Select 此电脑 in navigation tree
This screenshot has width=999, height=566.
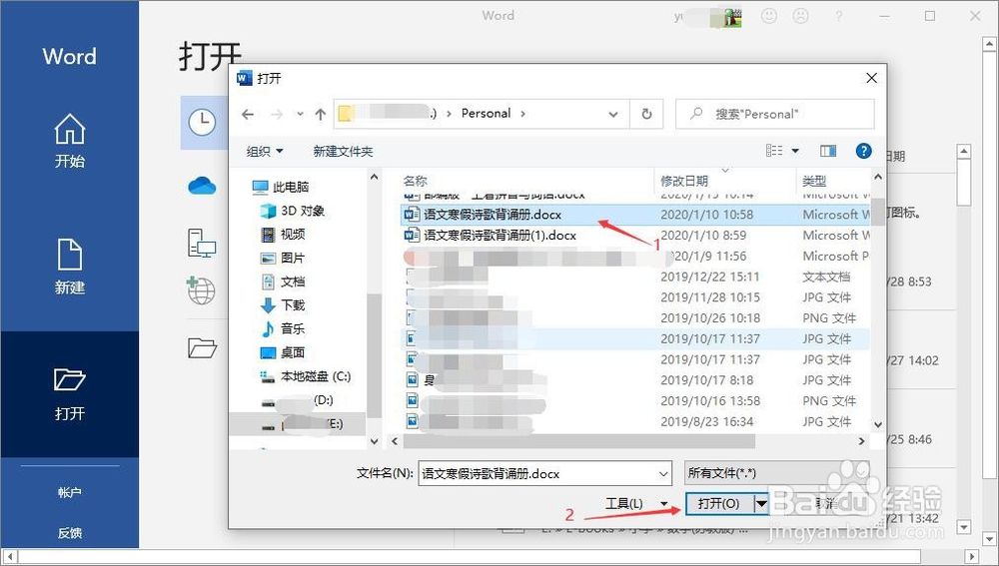[x=281, y=187]
